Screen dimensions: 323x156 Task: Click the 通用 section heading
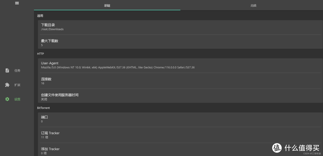point(40,16)
